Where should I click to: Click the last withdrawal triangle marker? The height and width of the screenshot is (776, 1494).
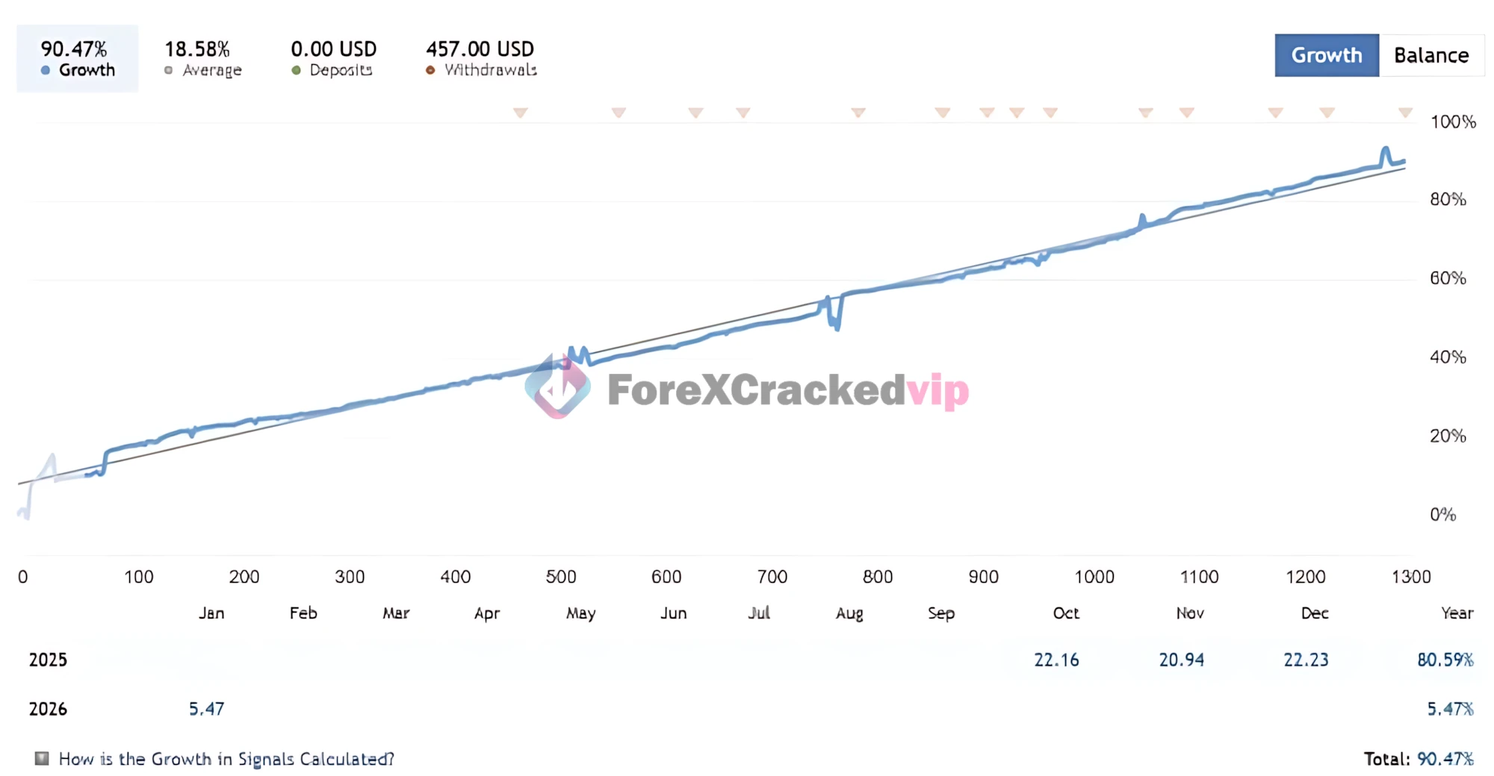point(1405,113)
